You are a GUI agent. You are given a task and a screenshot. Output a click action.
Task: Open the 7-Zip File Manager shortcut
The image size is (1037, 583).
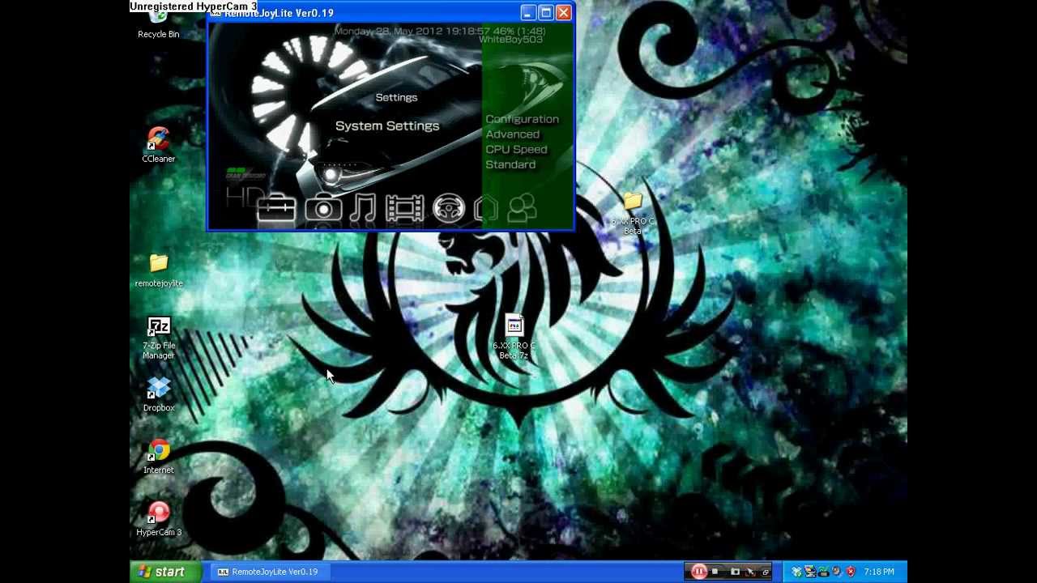coord(159,338)
